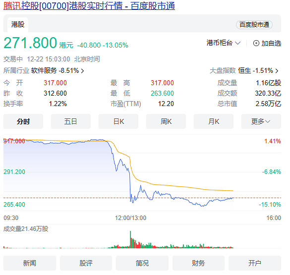This screenshot has height=275, width=290.
Task: Click the 成交额 value 320.33亿
Action: (x=268, y=93)
